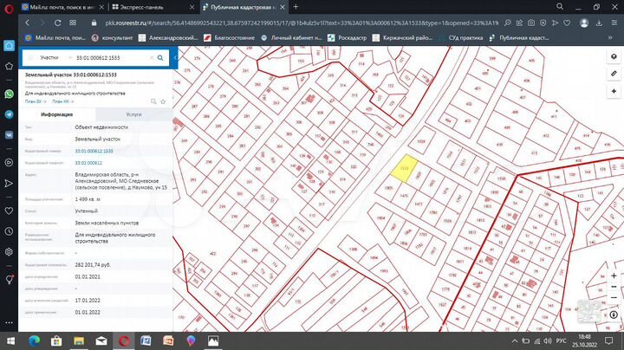Reload the page
The image size is (624, 350).
[60, 22]
